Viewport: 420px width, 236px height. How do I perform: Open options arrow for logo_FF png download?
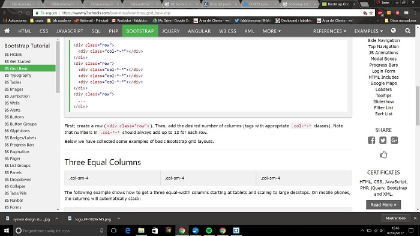tap(119, 219)
